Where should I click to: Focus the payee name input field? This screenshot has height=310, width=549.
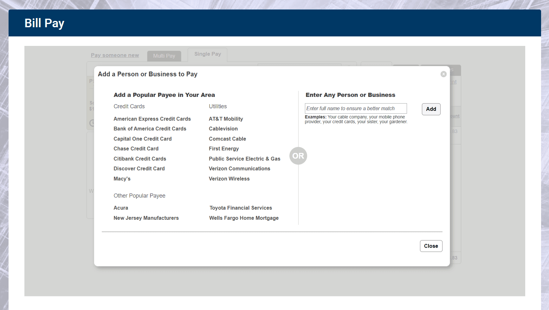[356, 109]
